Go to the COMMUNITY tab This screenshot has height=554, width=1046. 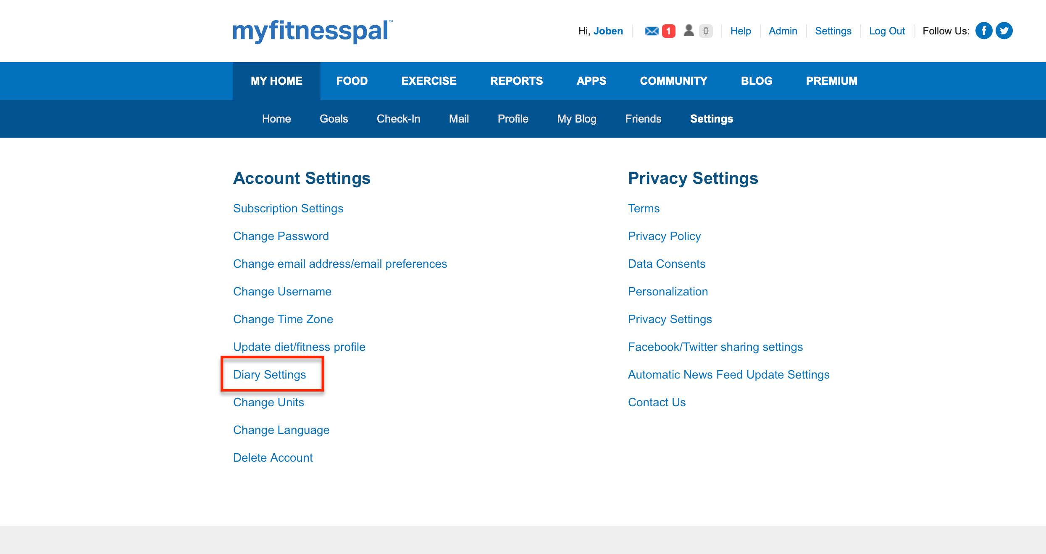(x=673, y=81)
